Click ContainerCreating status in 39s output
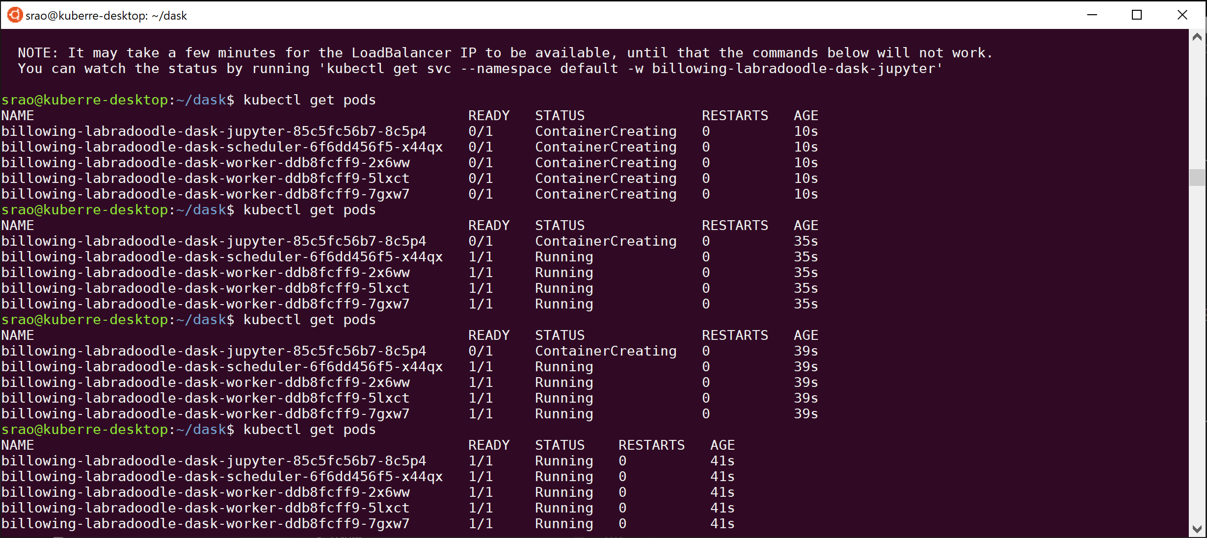This screenshot has width=1207, height=538. pyautogui.click(x=606, y=351)
